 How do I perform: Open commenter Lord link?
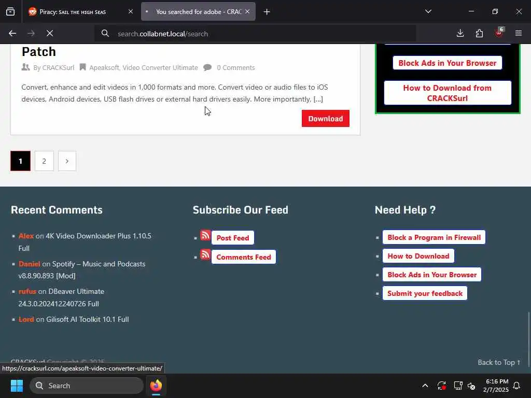pyautogui.click(x=26, y=319)
